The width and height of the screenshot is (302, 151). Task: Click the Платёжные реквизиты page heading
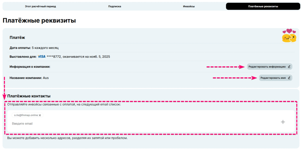(39, 21)
